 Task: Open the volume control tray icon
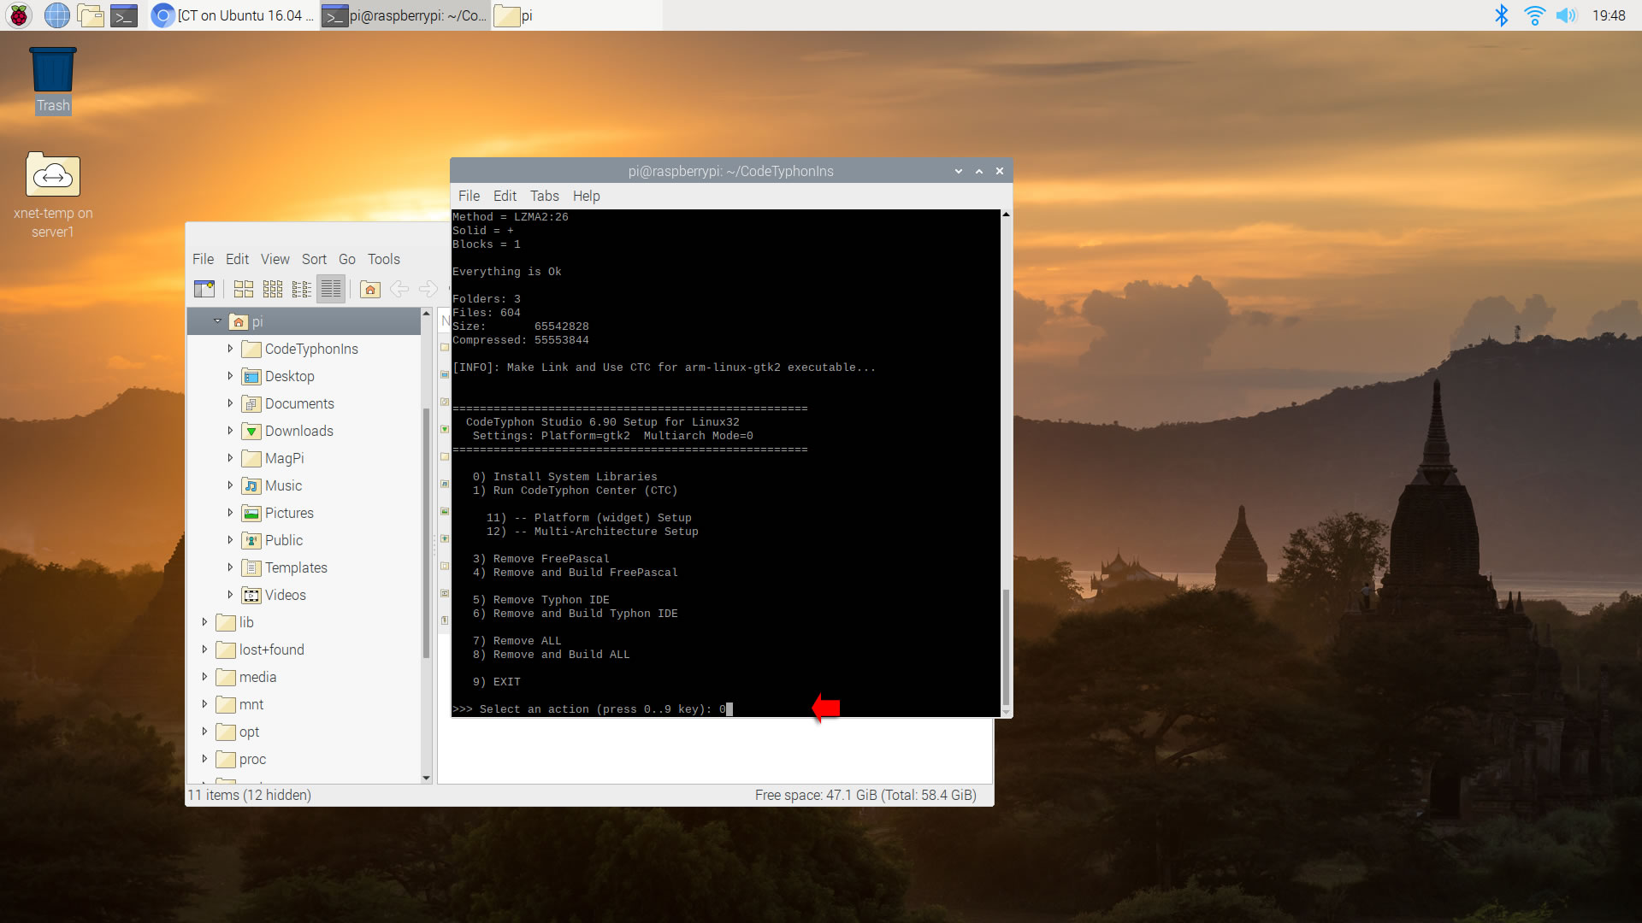pos(1566,15)
